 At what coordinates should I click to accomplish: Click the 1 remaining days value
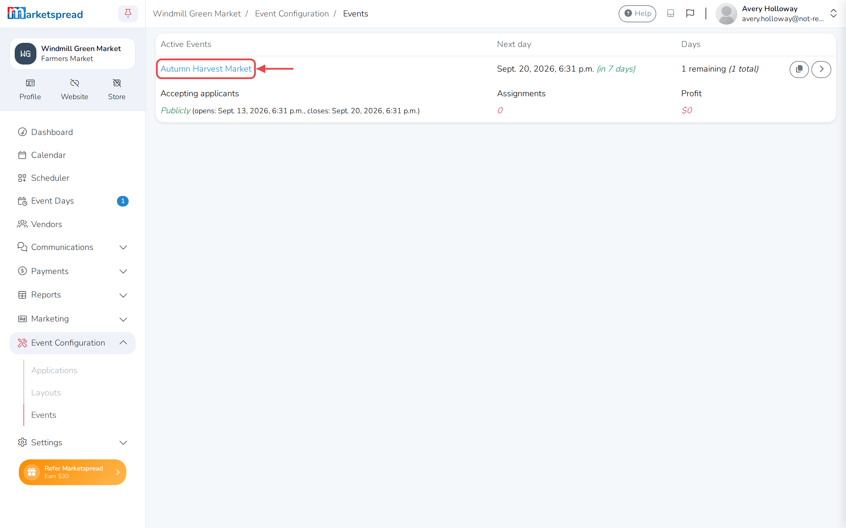(720, 69)
